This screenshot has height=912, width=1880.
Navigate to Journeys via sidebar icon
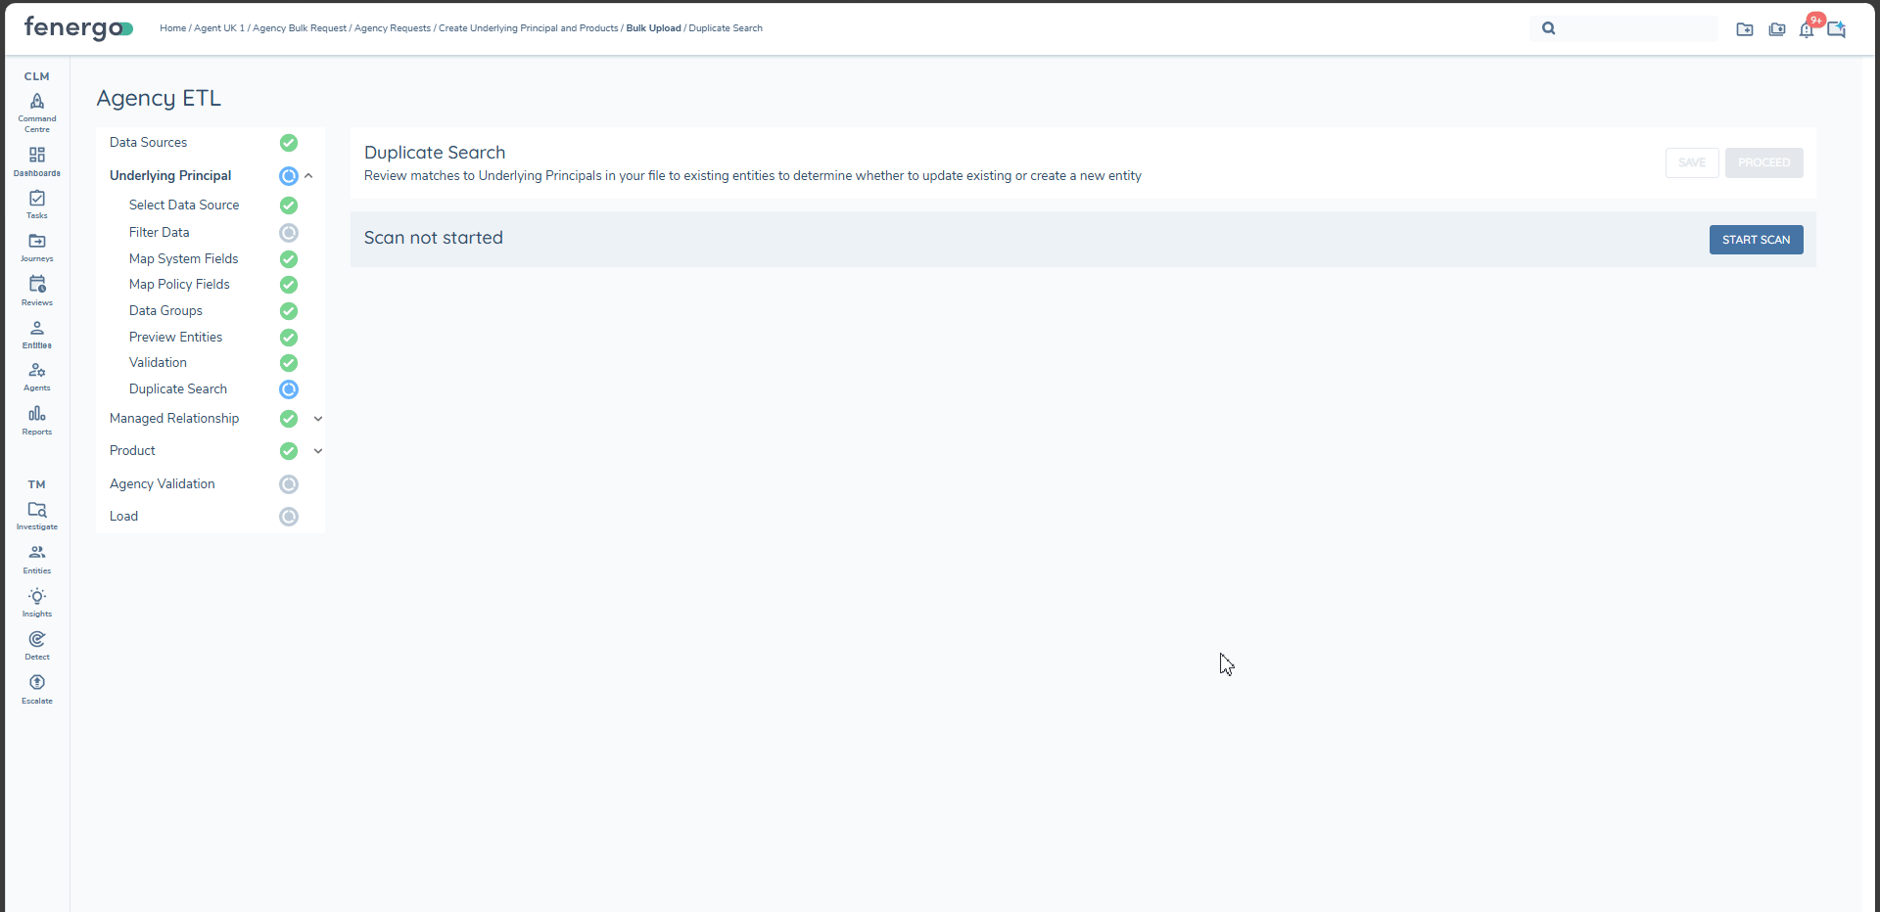tap(36, 246)
